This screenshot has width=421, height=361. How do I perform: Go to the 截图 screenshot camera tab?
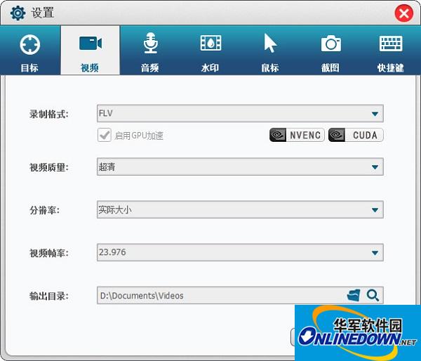[330, 51]
